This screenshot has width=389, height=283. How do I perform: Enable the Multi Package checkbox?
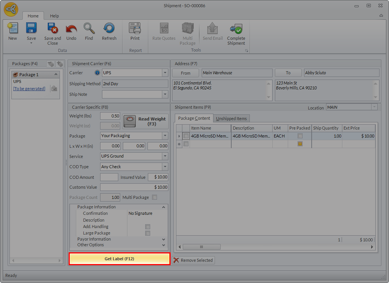[x=154, y=197]
